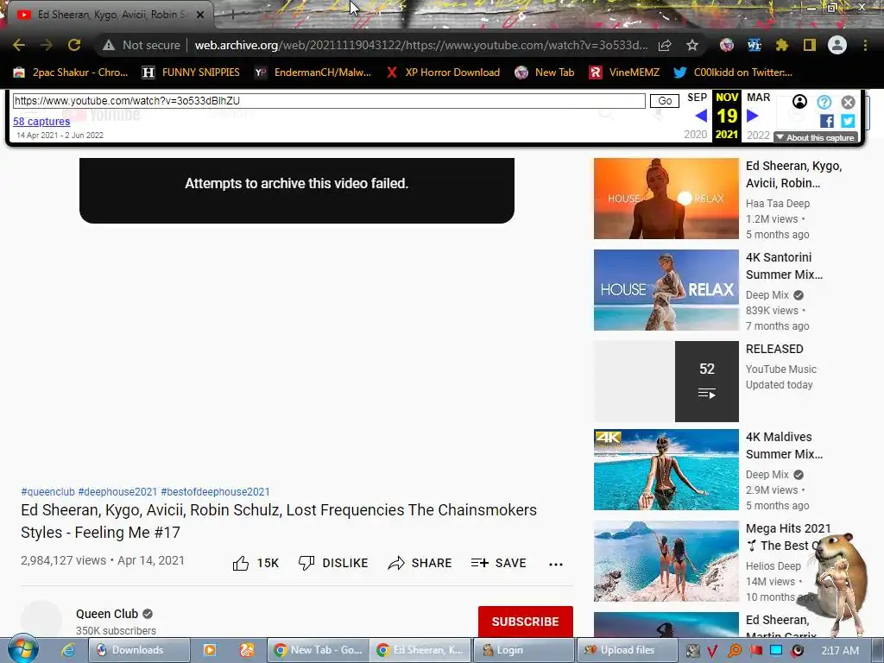Open the VineMEMZ bookmark

[x=624, y=73]
